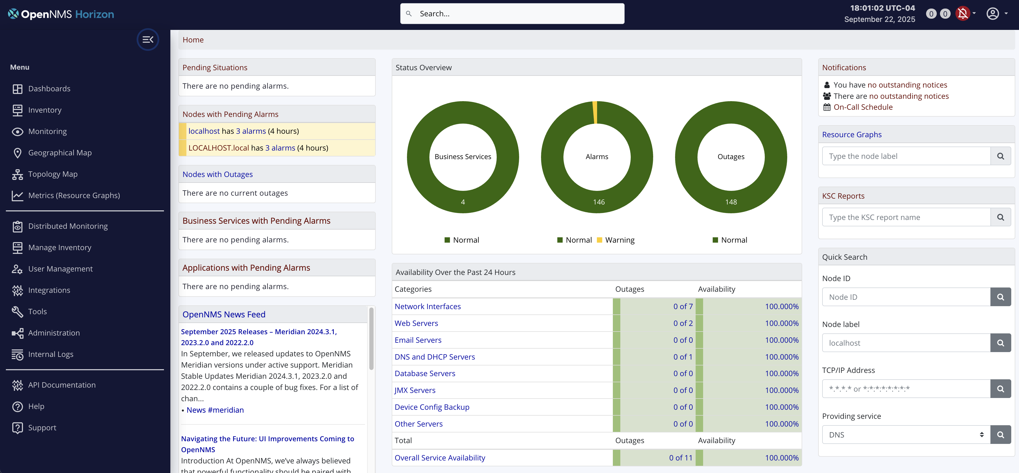Select Support in the sidebar menu
Viewport: 1019px width, 473px height.
pyautogui.click(x=42, y=428)
